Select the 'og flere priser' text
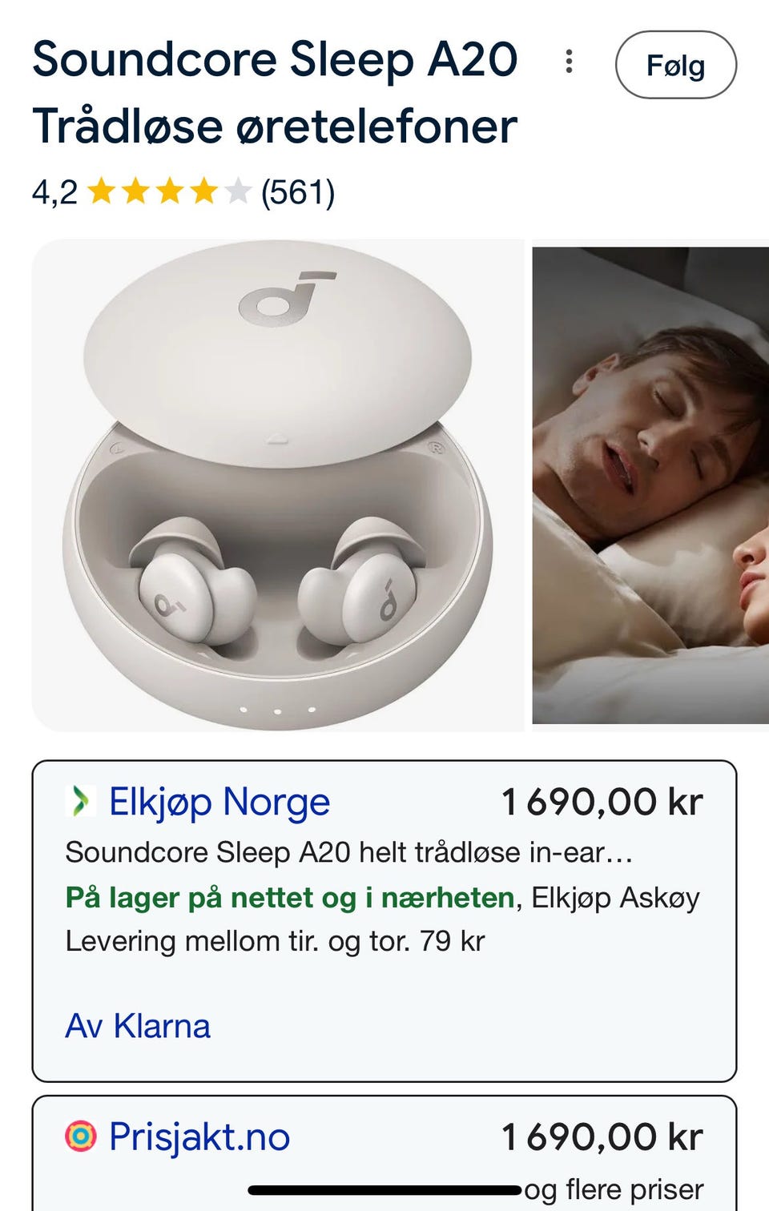 [x=614, y=1189]
